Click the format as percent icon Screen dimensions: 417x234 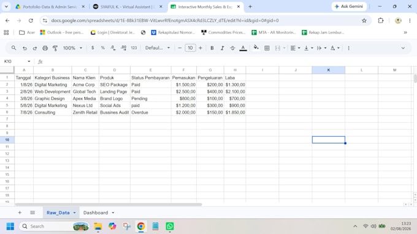tap(102, 48)
